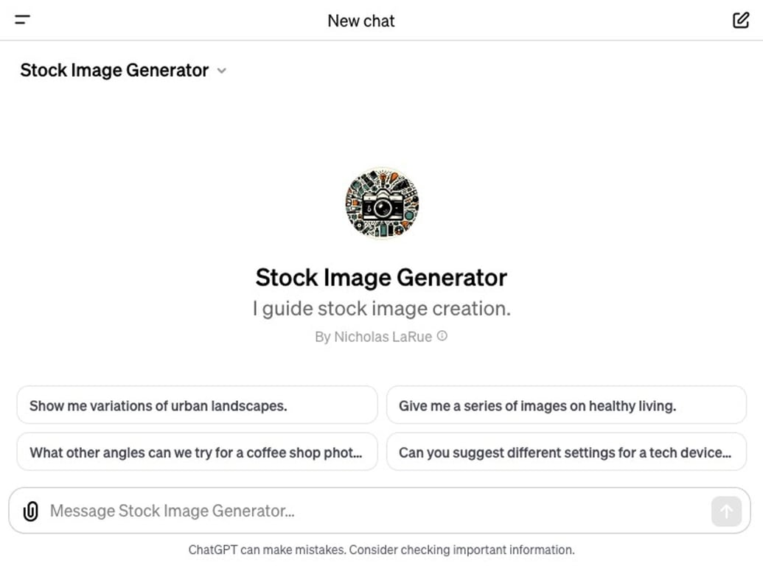Click the Message Stock Image Generator input field
The width and height of the screenshot is (763, 566).
295,510
